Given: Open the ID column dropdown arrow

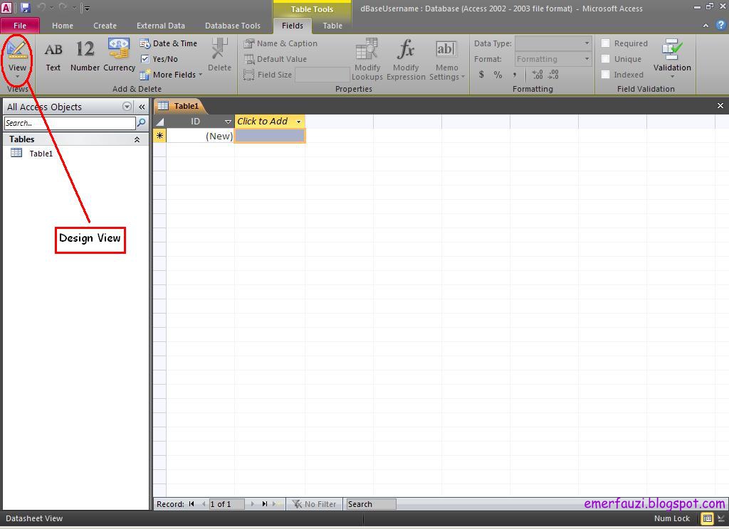Looking at the screenshot, I should 228,122.
